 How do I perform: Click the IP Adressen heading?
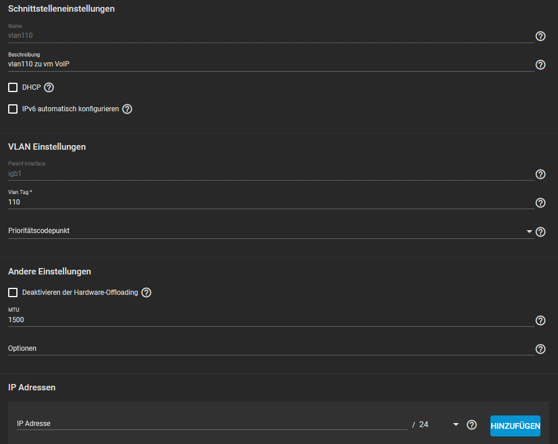(x=31, y=387)
